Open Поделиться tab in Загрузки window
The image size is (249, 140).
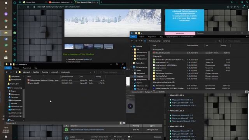(x=152, y=37)
